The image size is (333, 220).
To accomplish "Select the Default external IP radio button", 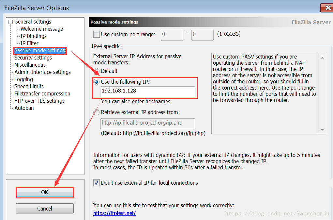I will click(x=97, y=71).
